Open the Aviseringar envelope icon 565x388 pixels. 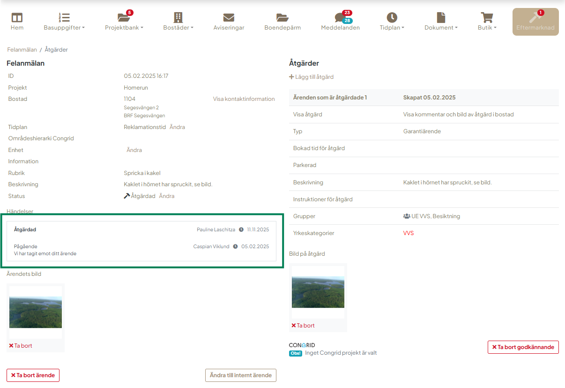pyautogui.click(x=229, y=18)
